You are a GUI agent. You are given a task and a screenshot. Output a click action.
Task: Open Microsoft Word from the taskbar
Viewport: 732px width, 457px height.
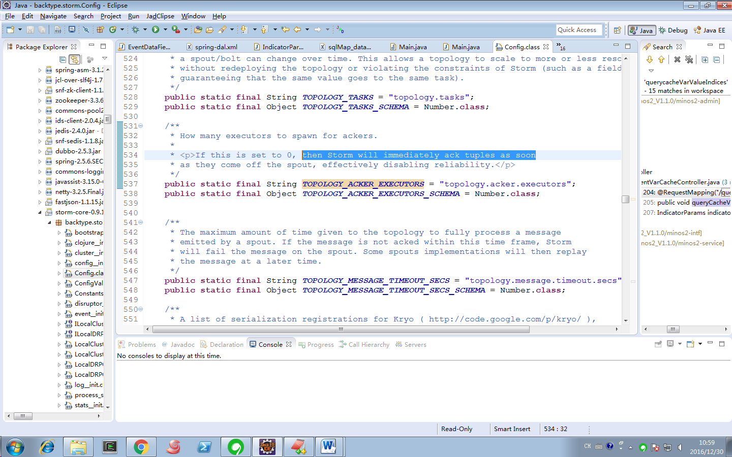click(329, 447)
